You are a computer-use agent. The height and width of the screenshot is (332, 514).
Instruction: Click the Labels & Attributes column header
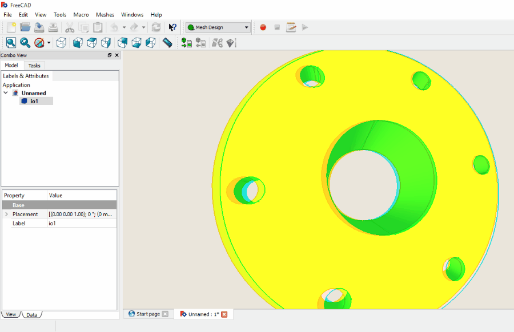click(x=26, y=76)
